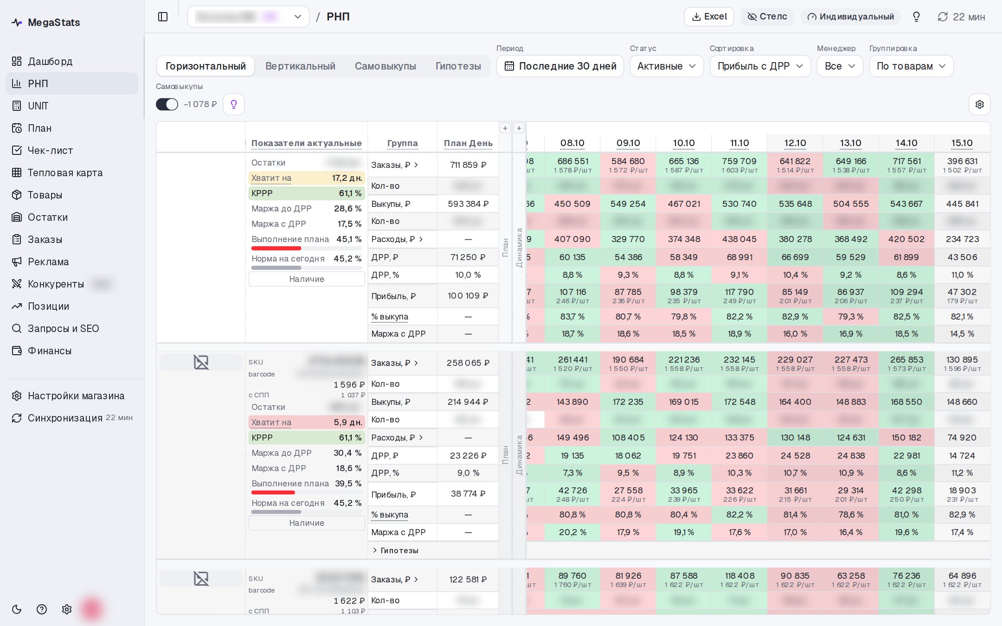This screenshot has width=1002, height=626.
Task: Export to Excel
Action: [709, 17]
